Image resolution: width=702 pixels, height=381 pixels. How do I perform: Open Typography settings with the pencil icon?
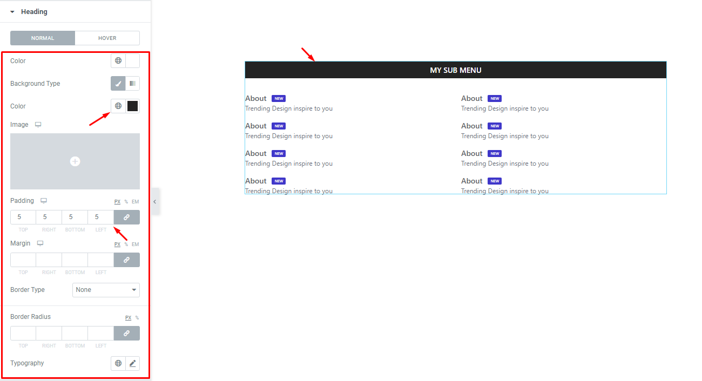132,363
